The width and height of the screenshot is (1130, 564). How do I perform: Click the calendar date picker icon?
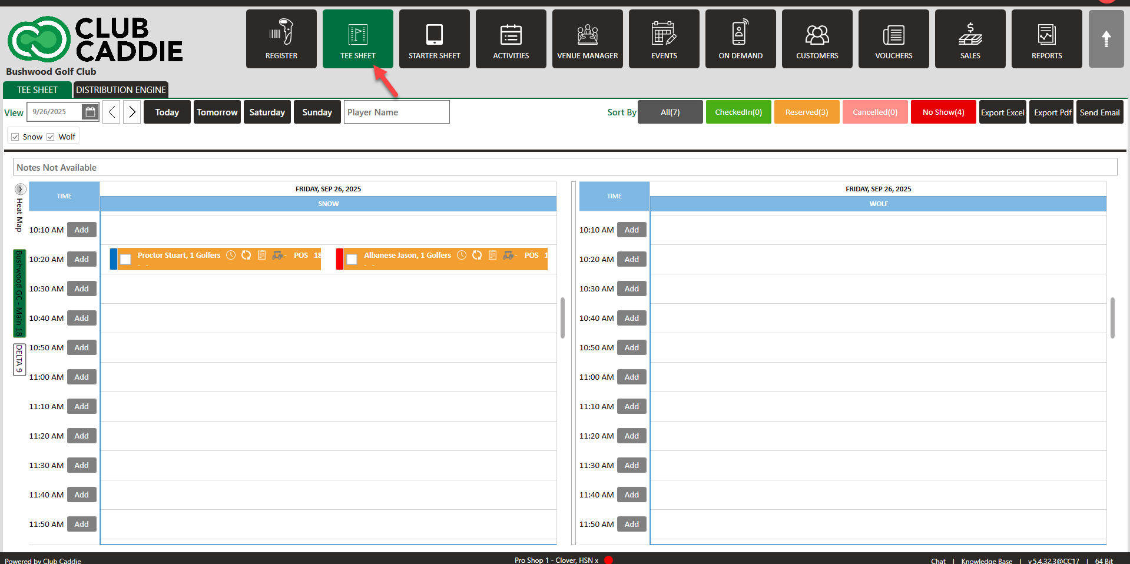point(90,112)
